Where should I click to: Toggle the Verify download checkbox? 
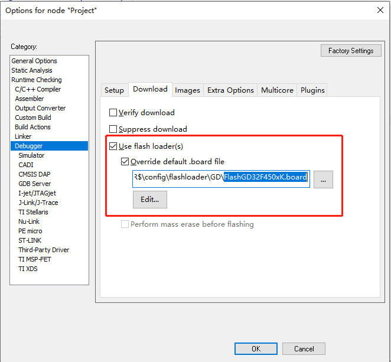pos(113,112)
